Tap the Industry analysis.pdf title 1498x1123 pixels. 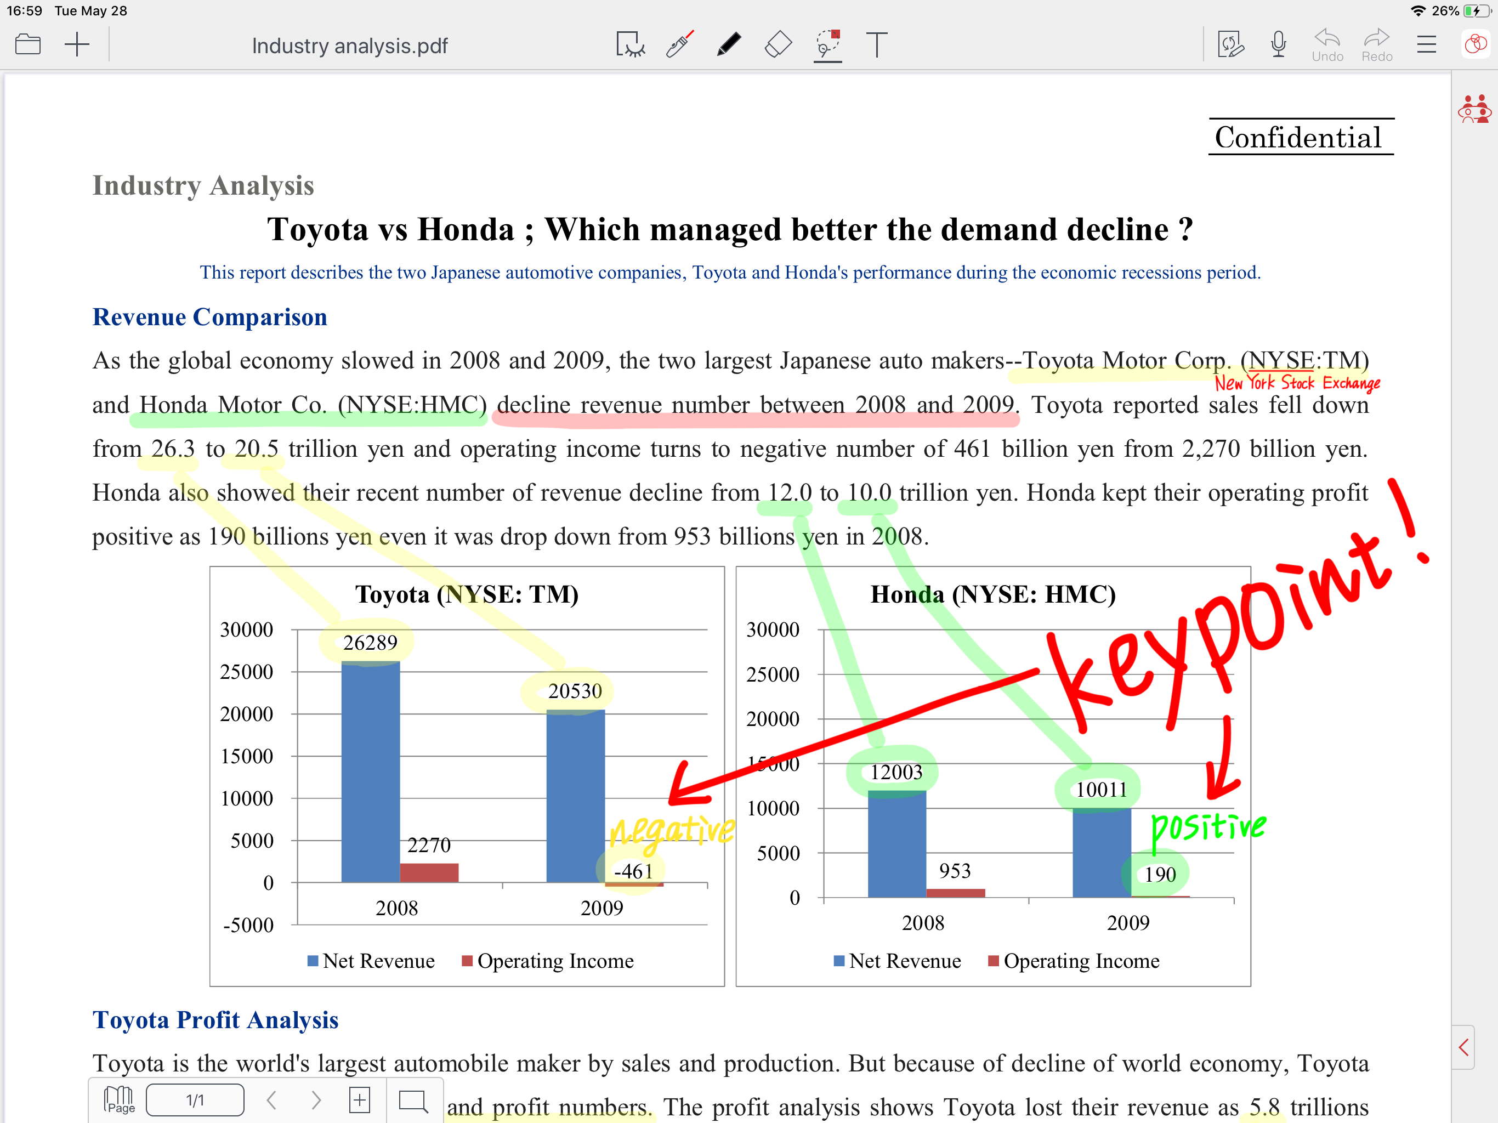pos(349,46)
